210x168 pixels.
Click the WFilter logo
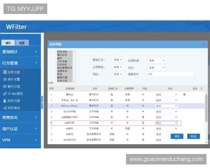click(x=16, y=27)
